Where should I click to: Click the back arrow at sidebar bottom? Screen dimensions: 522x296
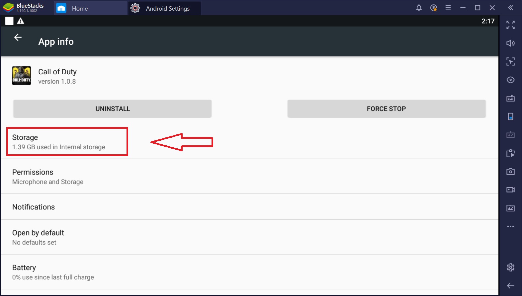(x=511, y=286)
